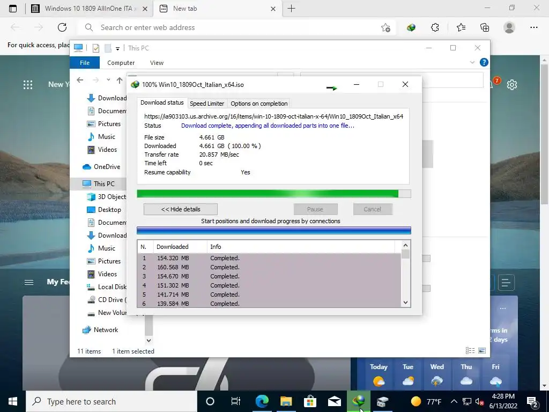
Task: Select connection row 154.320 MB
Action: [269, 258]
